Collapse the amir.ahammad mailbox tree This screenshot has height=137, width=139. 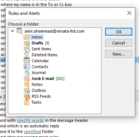pyautogui.click(x=12, y=31)
